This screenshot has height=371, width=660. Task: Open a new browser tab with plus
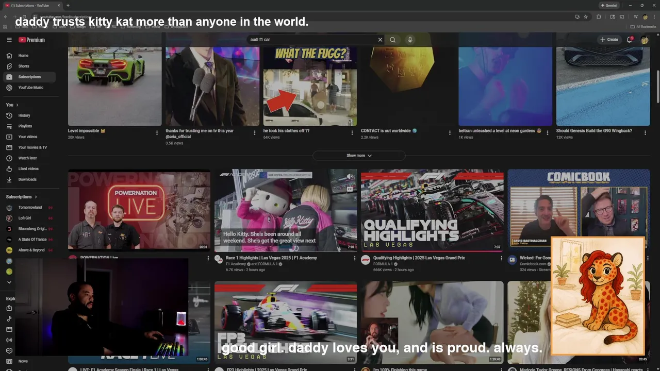pos(68,5)
